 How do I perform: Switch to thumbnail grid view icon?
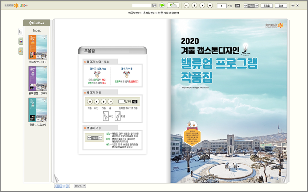(x=67, y=186)
